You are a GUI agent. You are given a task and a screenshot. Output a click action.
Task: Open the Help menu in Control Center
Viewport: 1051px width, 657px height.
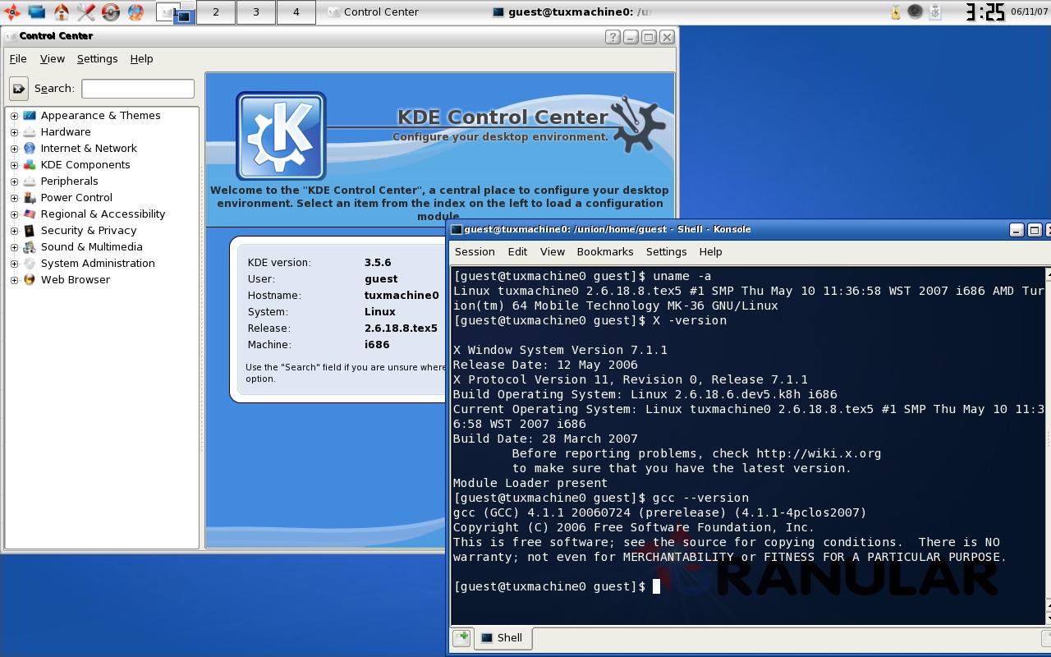click(141, 58)
